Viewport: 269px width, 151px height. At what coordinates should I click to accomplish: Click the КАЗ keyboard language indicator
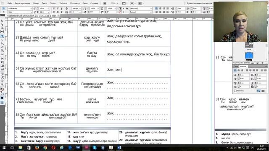point(252,148)
